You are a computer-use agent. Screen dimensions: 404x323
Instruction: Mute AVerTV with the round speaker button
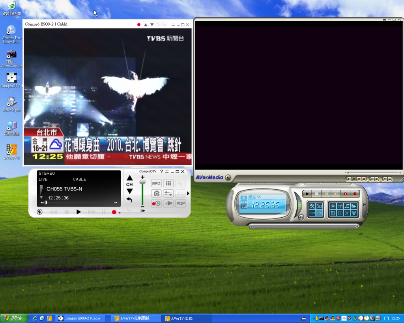[301, 217]
